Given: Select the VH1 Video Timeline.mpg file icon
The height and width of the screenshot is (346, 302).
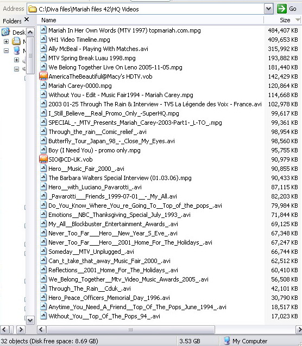Looking at the screenshot, I should [x=43, y=40].
